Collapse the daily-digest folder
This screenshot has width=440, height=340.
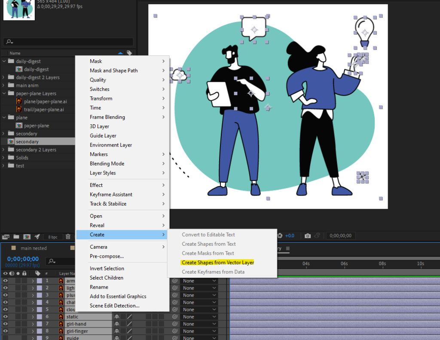click(4, 61)
